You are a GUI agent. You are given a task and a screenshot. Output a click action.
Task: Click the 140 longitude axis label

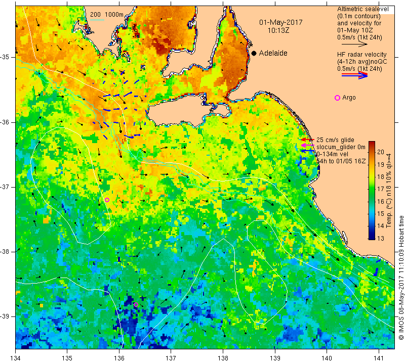(x=327, y=358)
